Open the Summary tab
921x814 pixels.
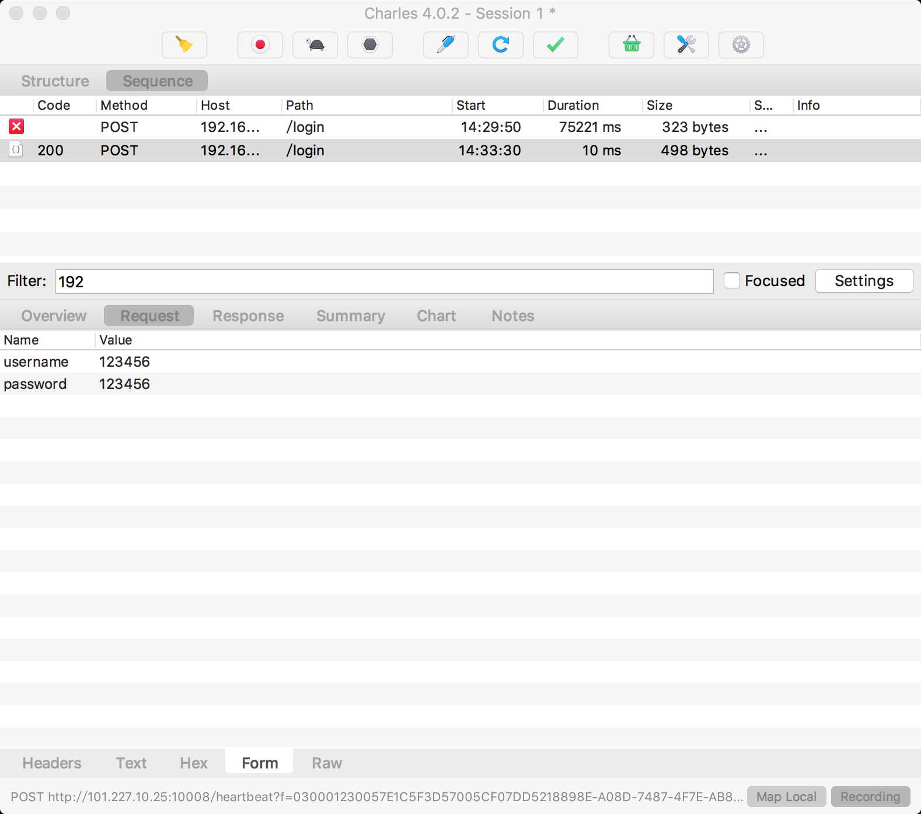pyautogui.click(x=351, y=316)
